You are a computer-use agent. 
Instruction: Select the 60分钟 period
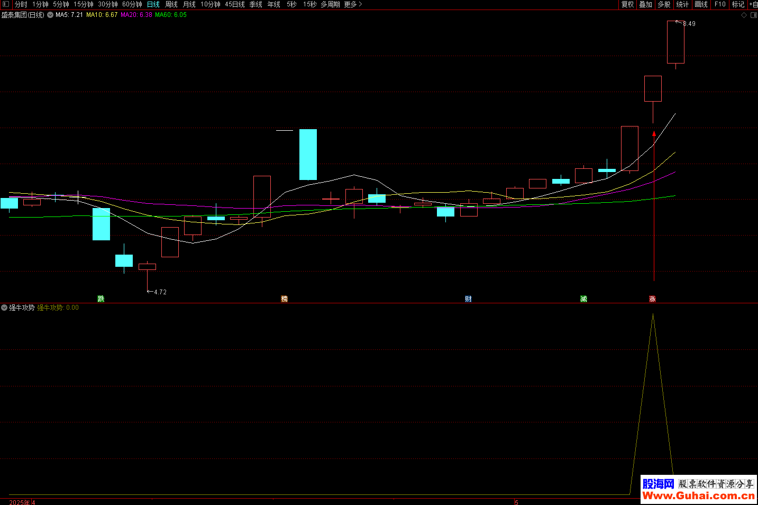132,4
